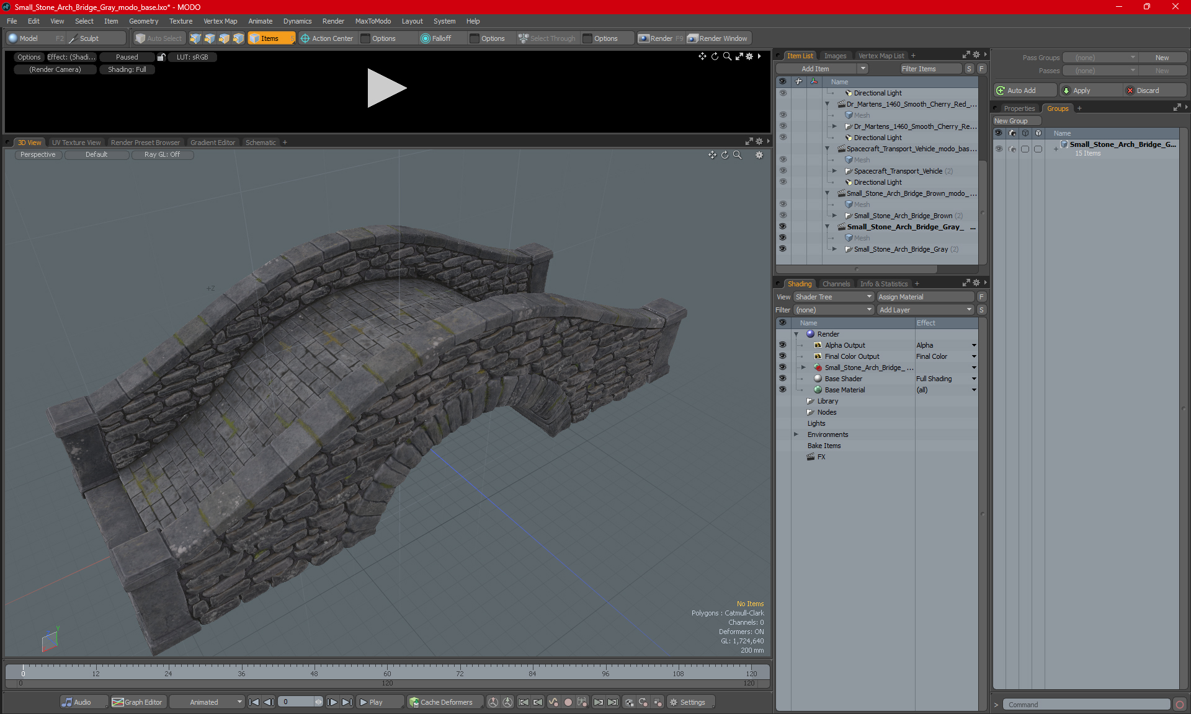Expand the Environments node
The height and width of the screenshot is (714, 1191).
(796, 434)
